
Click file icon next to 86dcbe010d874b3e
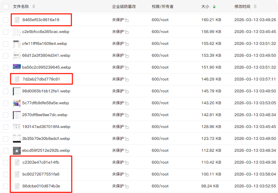point(17,186)
